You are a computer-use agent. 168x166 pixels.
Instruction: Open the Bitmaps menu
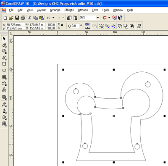83,10
